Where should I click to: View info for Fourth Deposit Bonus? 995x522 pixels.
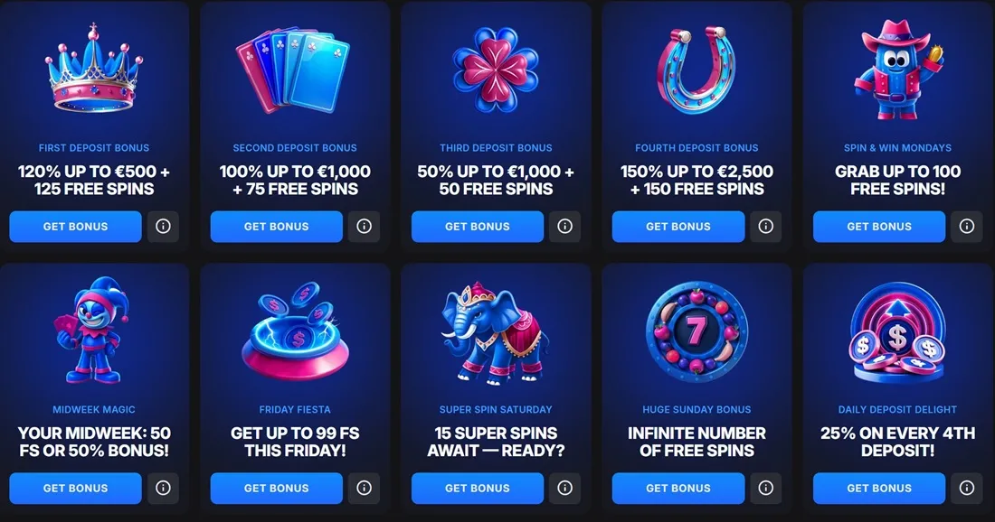click(x=765, y=226)
